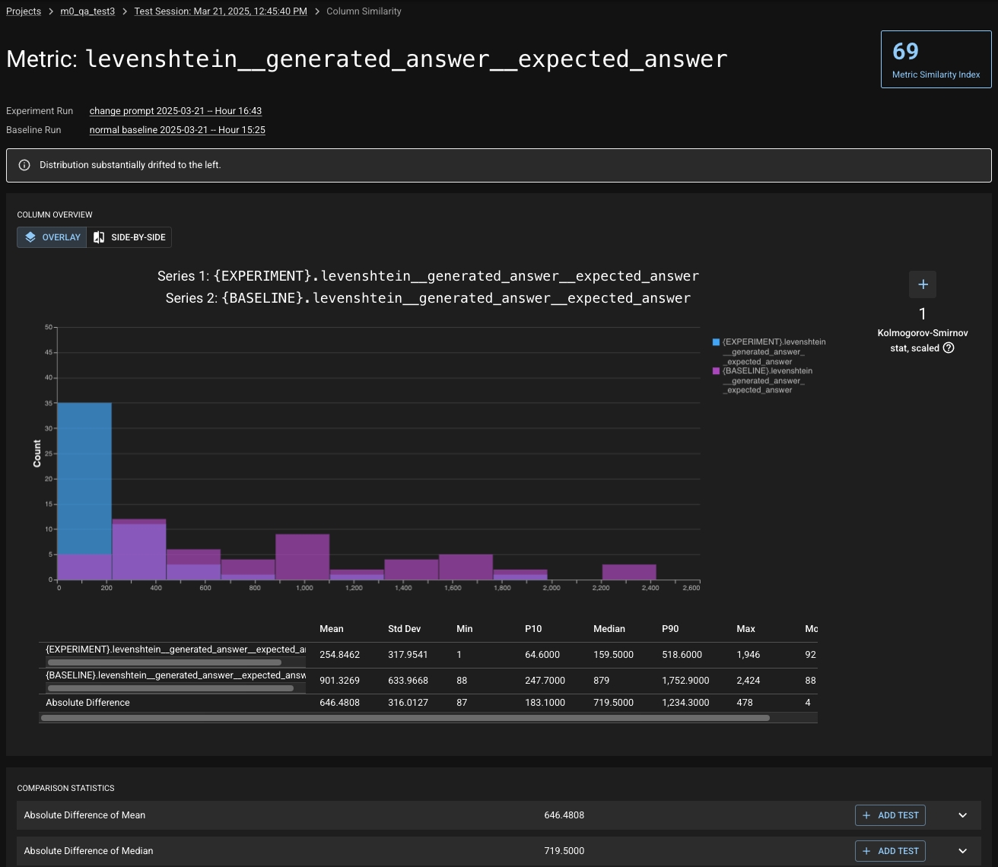
Task: Click the help icon beside 'stat, scaled'
Action: pos(949,348)
